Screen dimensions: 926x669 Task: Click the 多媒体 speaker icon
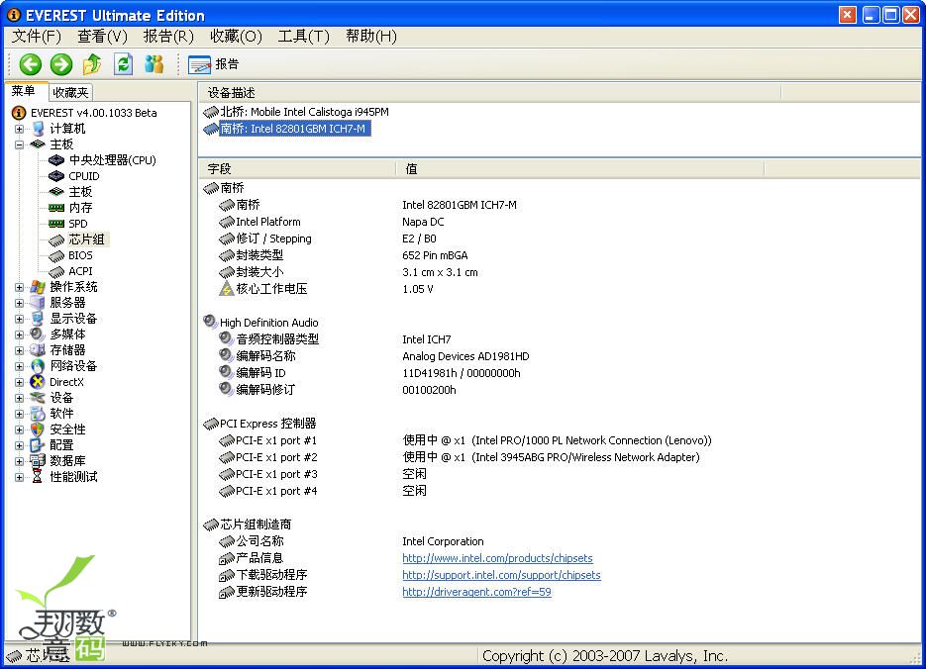tap(38, 334)
